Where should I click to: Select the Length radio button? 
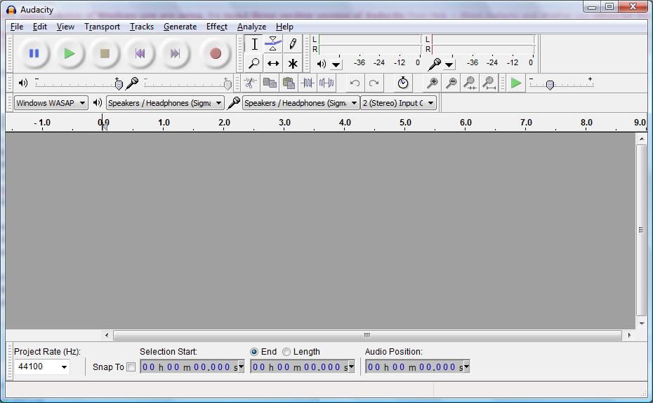286,352
